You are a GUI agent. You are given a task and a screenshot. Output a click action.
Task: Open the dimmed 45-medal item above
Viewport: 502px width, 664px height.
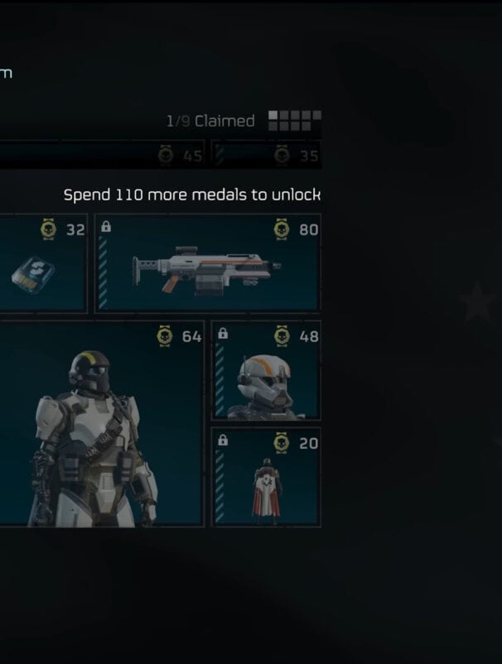[x=102, y=155]
